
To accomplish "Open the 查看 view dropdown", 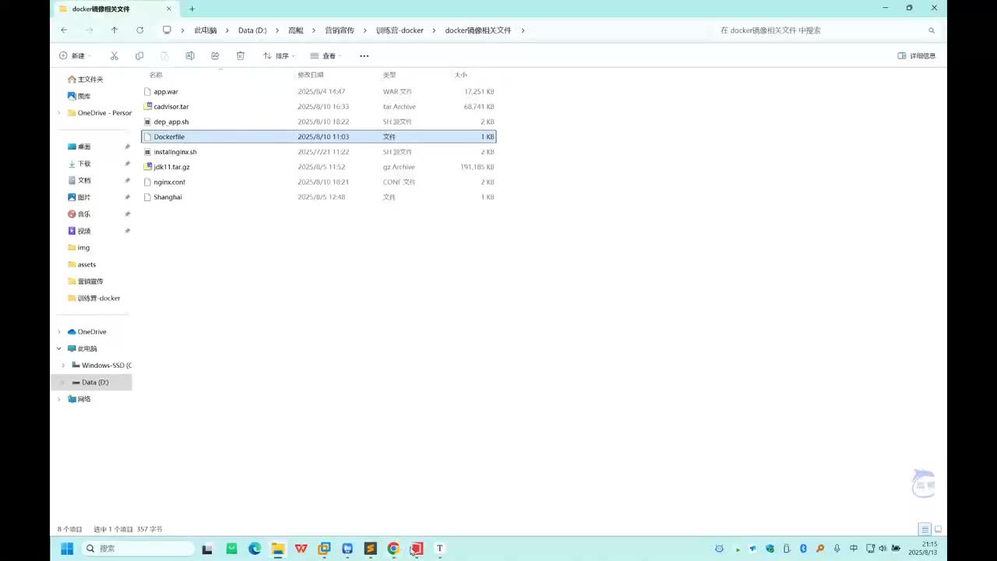I will pyautogui.click(x=326, y=55).
